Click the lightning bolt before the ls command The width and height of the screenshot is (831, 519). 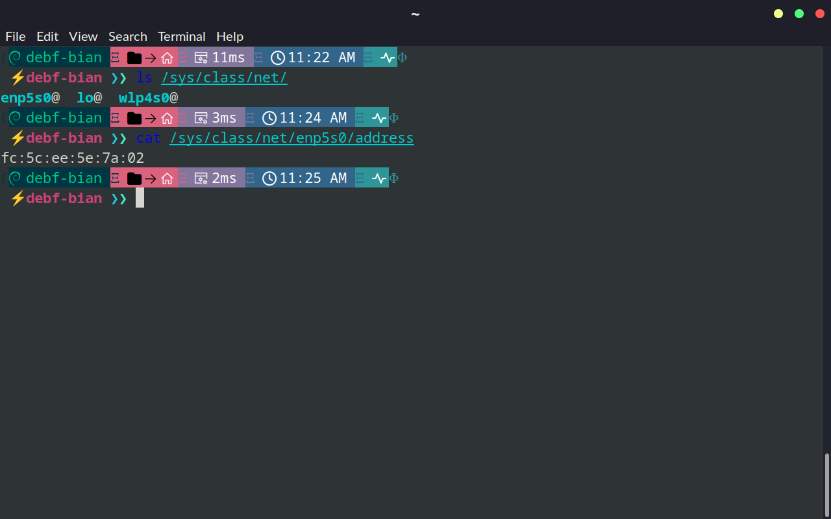[18, 78]
